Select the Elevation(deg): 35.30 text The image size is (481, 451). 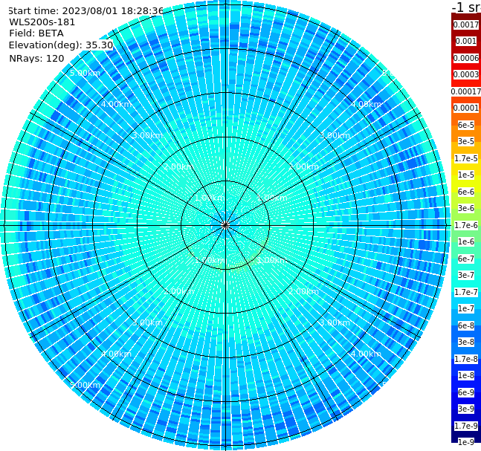[x=61, y=45]
